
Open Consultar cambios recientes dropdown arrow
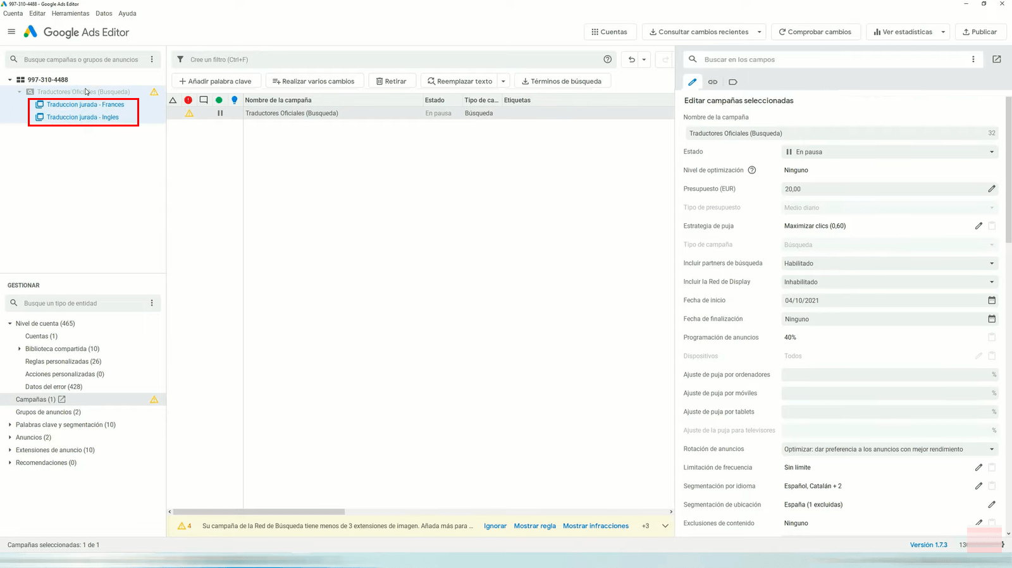[760, 32]
